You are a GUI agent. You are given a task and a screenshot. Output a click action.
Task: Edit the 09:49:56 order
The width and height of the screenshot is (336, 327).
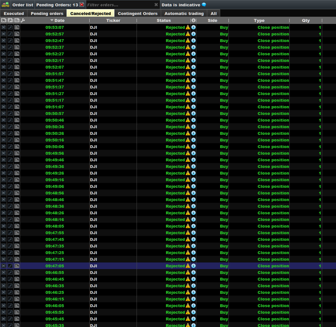10,153
